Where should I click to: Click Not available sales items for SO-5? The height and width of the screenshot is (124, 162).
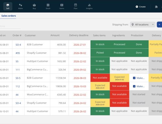click(x=100, y=78)
